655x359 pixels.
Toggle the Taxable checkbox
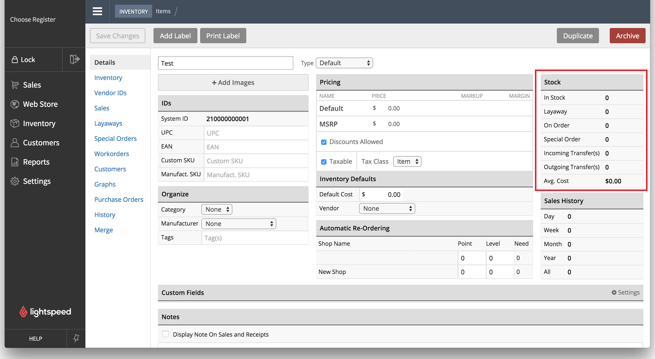point(324,162)
